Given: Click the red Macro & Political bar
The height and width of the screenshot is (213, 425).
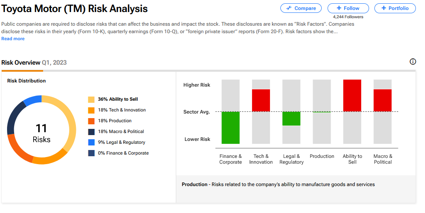Looking at the screenshot, I should click(382, 100).
